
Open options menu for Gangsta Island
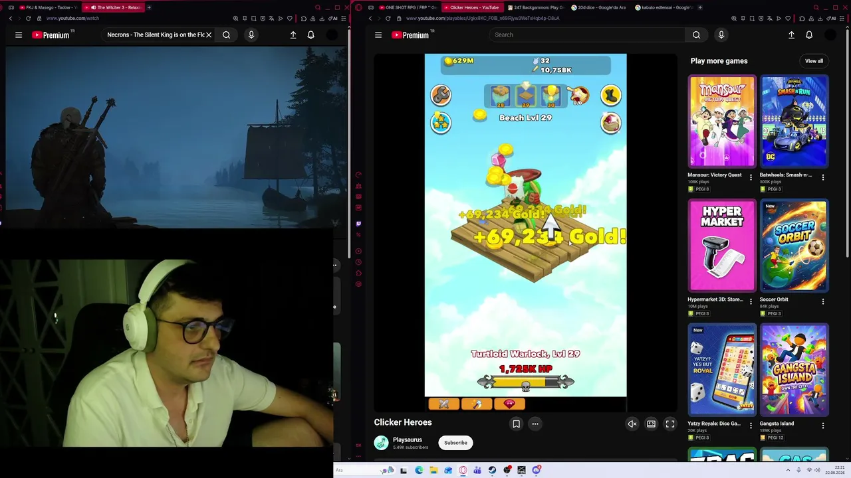[823, 426]
